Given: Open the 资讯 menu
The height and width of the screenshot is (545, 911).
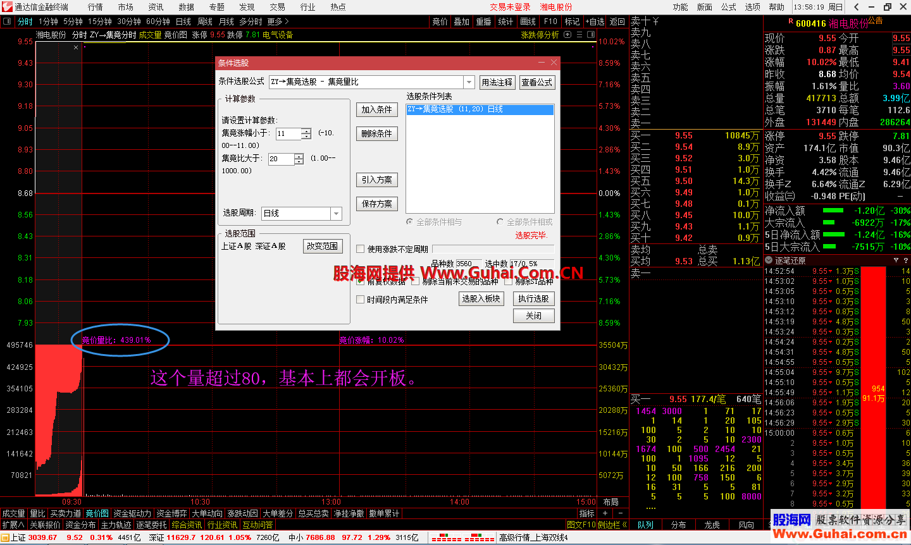Looking at the screenshot, I should pos(156,7).
